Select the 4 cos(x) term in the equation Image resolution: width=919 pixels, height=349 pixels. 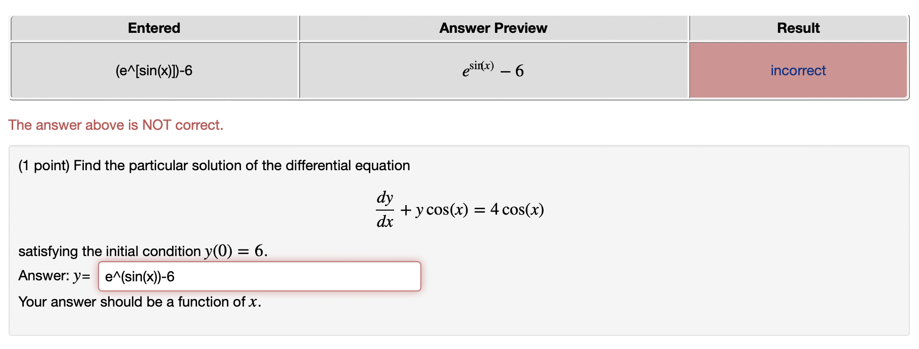tap(516, 209)
